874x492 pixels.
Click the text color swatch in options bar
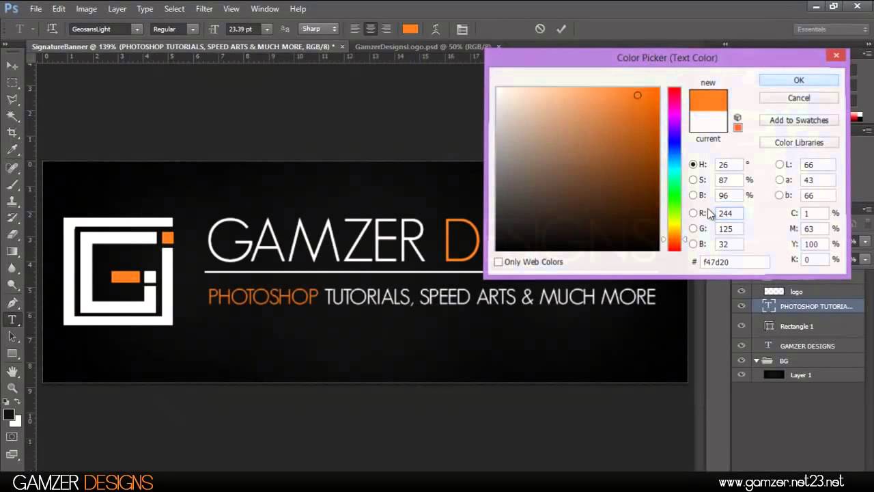410,29
